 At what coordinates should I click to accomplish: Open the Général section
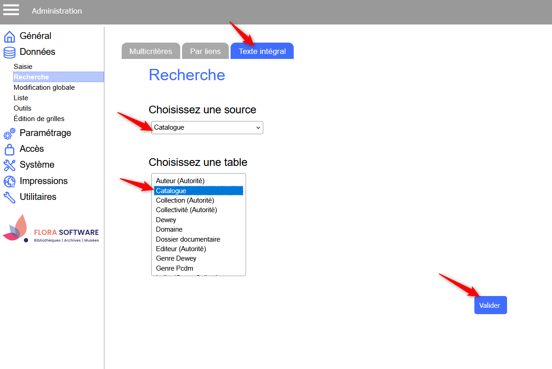[x=35, y=36]
